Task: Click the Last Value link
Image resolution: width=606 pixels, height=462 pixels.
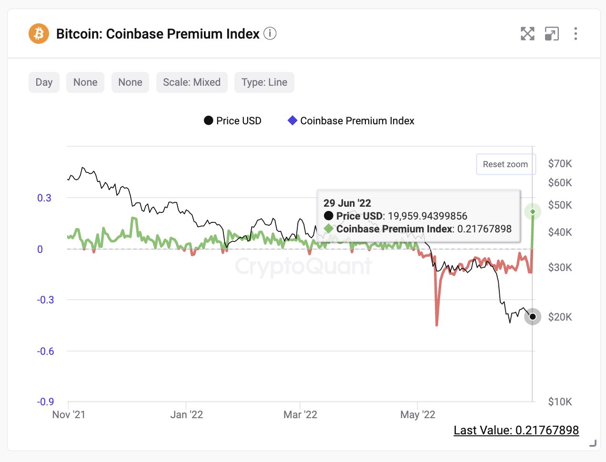Action: (516, 431)
